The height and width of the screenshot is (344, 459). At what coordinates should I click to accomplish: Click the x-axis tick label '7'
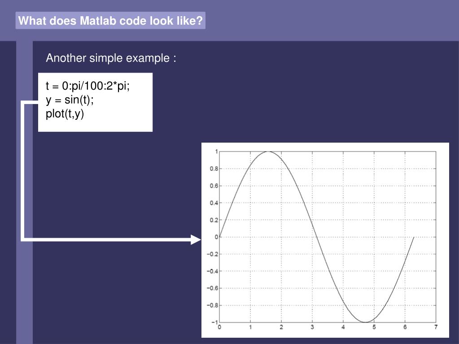tap(436, 327)
